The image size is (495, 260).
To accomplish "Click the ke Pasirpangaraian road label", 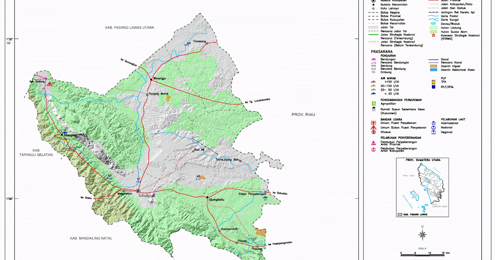I will click(x=280, y=243).
